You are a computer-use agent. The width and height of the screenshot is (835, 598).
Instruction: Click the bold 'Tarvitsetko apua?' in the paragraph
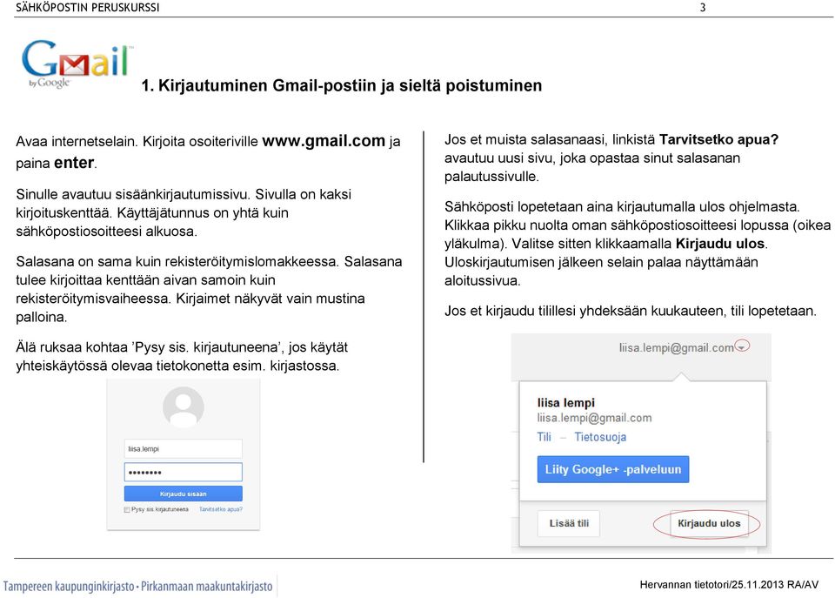pos(719,139)
